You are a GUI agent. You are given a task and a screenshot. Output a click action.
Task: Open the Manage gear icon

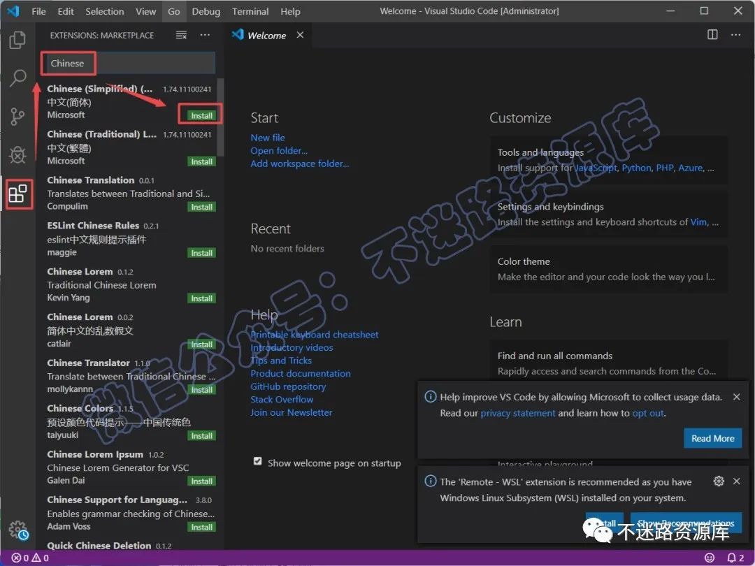point(17,530)
